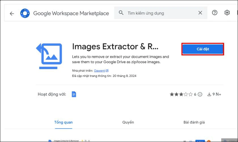Open the rating info icon
The width and height of the screenshot is (238, 142).
pyautogui.click(x=200, y=94)
